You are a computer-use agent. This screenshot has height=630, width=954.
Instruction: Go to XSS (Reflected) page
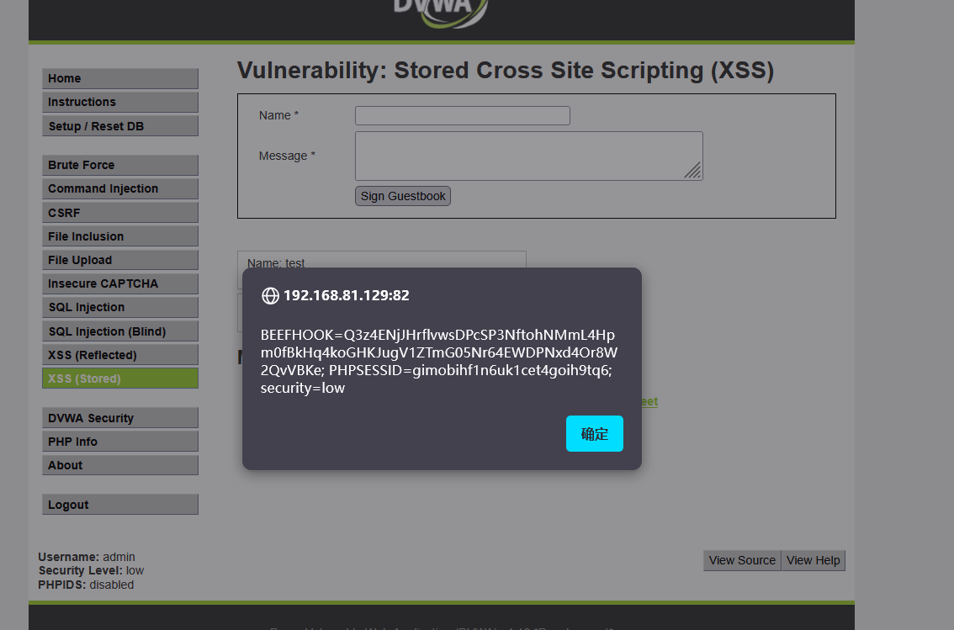[120, 354]
